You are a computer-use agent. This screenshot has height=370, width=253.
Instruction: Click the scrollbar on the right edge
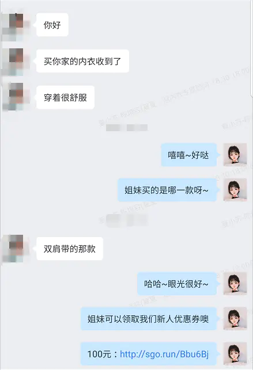252,47
